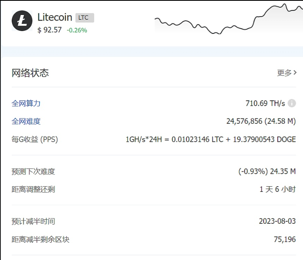Click the info icon beside 710.69 TH/s
Image resolution: width=303 pixels, height=260 pixels.
[292, 103]
